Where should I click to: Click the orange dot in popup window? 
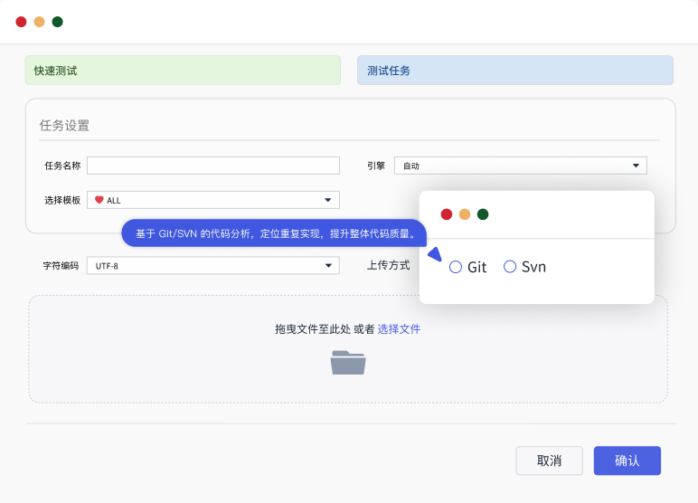pos(465,214)
